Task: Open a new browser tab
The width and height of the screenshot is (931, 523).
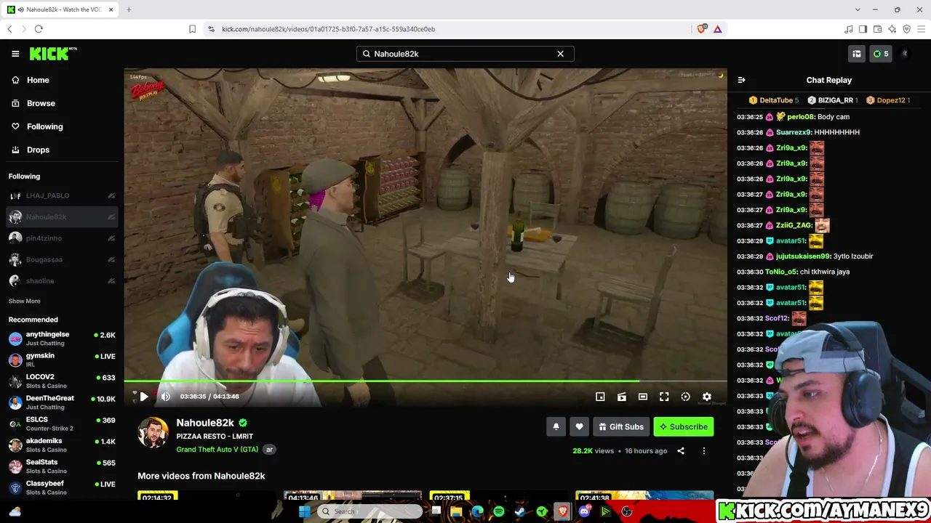Action: (129, 9)
